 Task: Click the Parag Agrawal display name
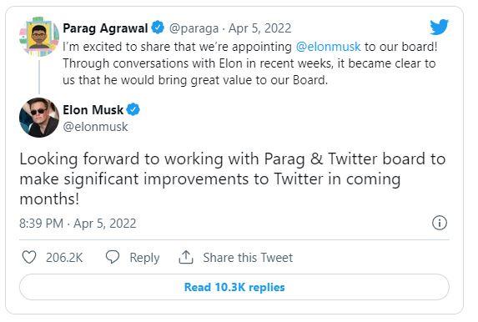click(x=105, y=28)
